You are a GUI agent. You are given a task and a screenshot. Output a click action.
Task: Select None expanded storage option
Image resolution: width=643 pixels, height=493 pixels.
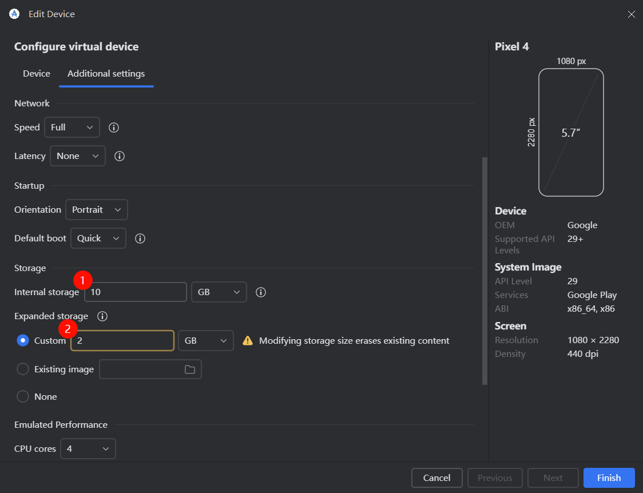coord(23,397)
